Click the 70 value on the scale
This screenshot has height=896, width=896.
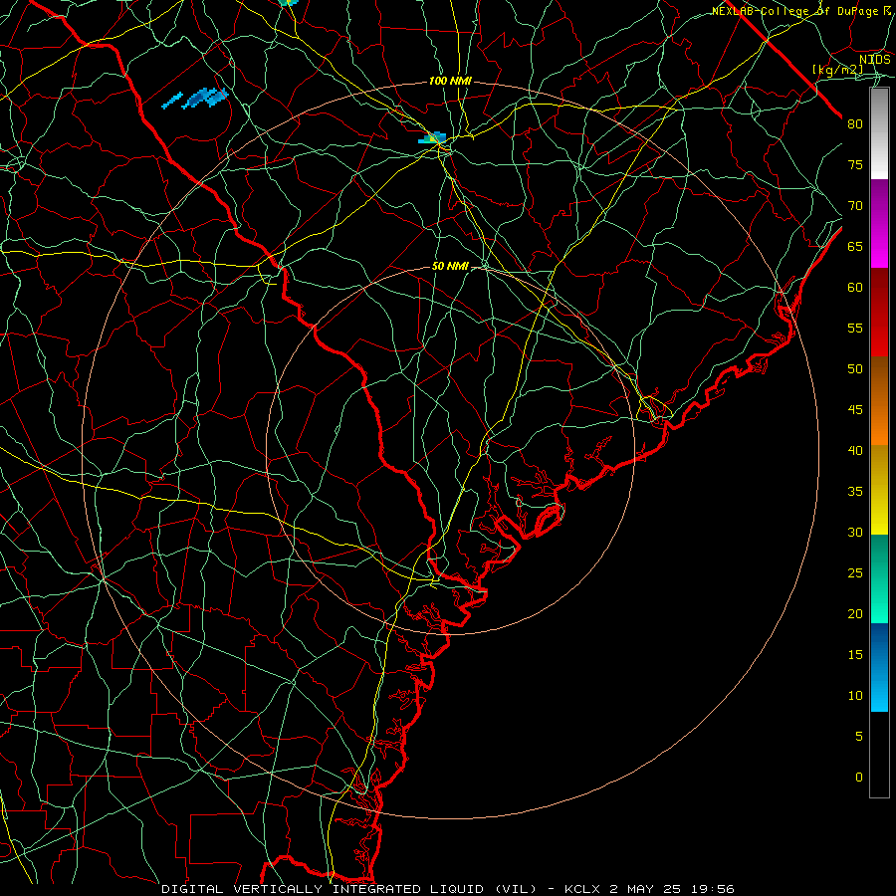tap(855, 206)
